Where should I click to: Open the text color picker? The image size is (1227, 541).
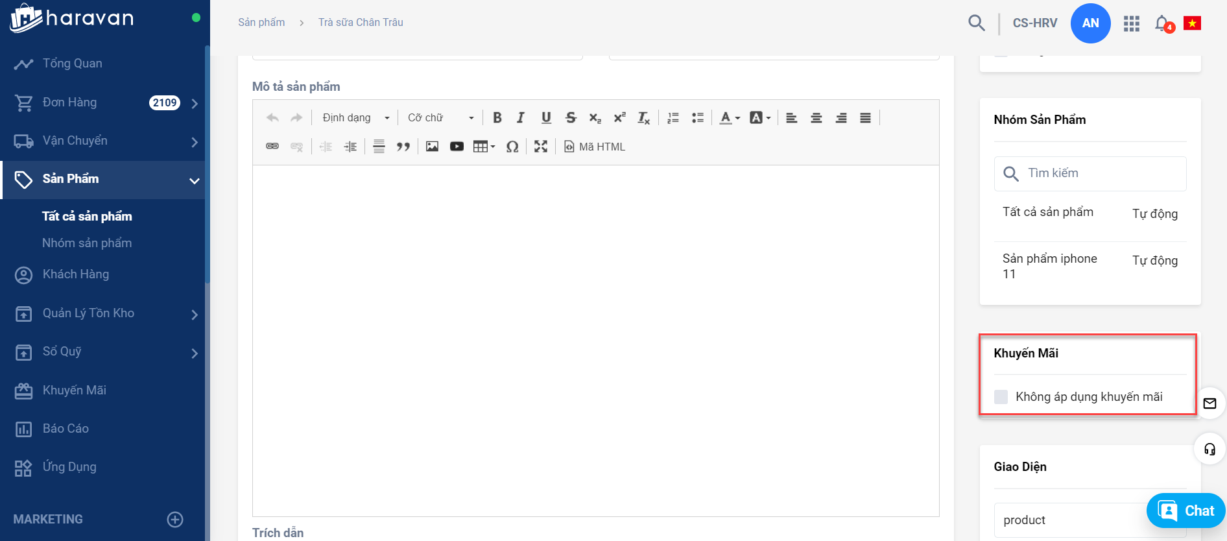[x=730, y=117]
